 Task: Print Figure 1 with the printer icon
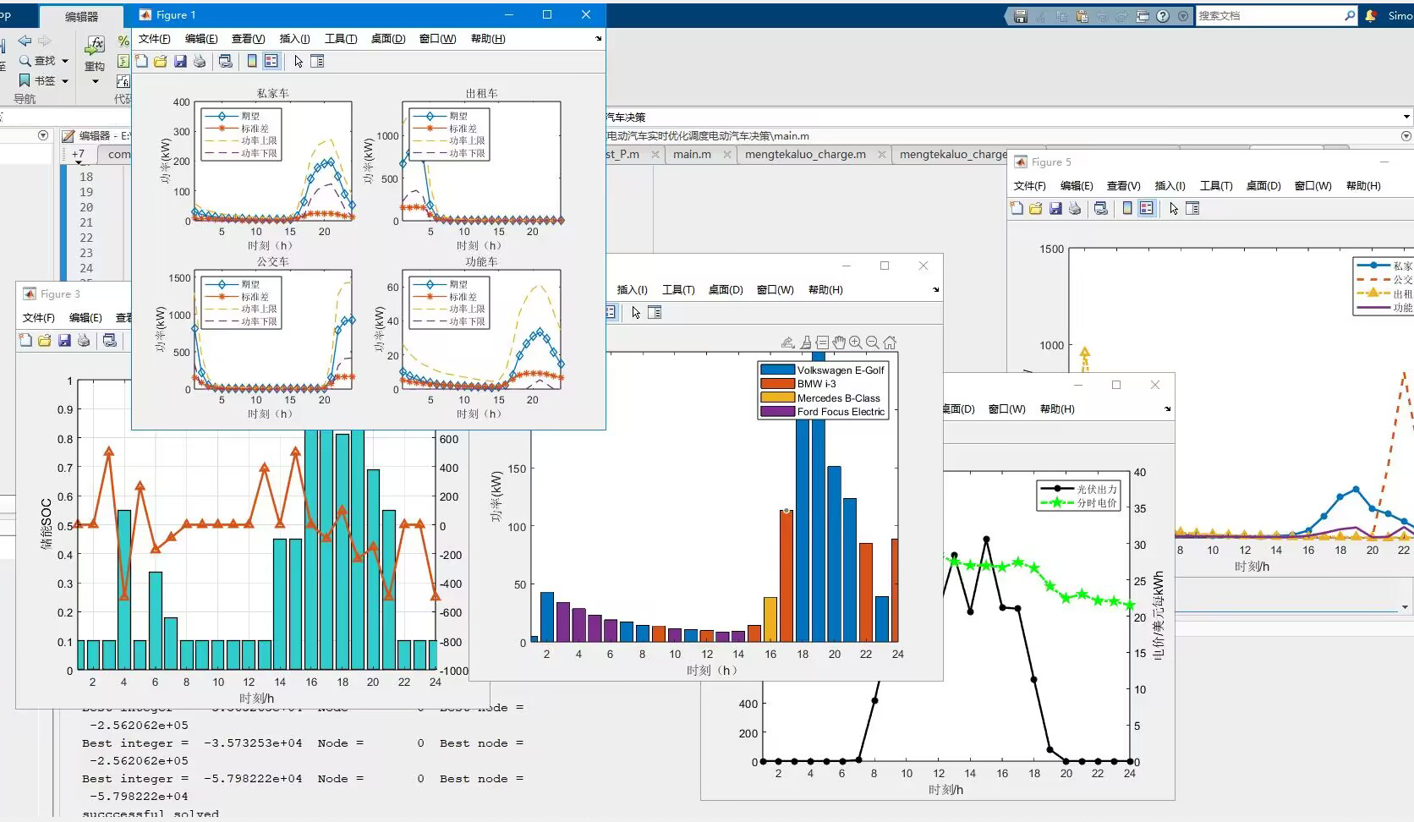[200, 61]
